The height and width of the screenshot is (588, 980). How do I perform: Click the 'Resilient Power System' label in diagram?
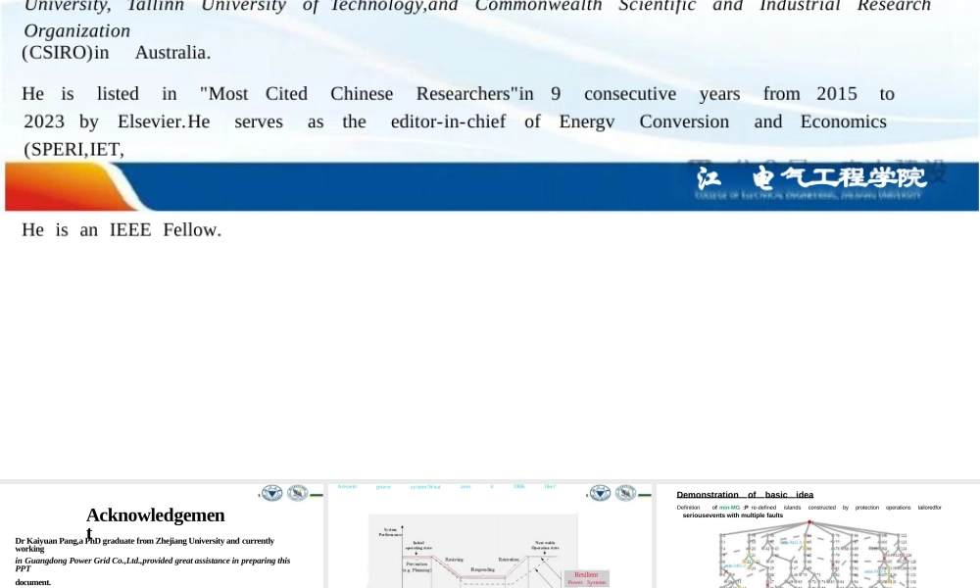click(x=586, y=578)
